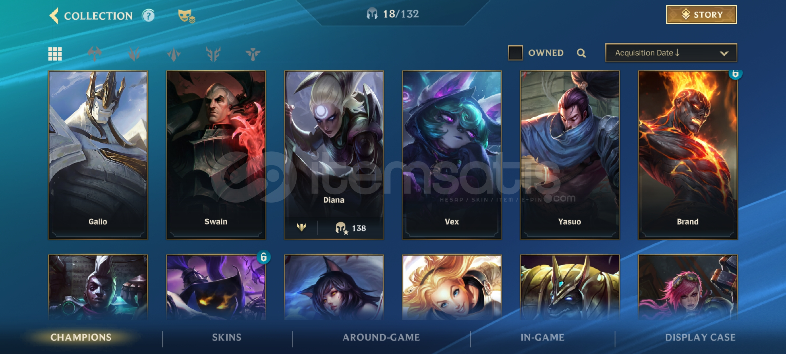This screenshot has width=786, height=354.
Task: Select the all champions grid filter
Action: [x=55, y=54]
